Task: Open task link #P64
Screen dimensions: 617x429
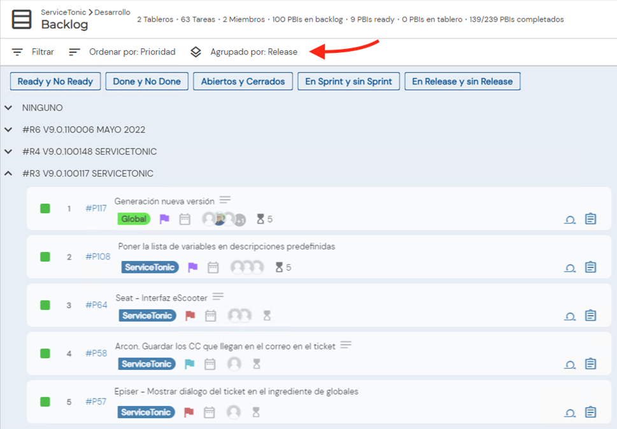Action: pyautogui.click(x=97, y=305)
